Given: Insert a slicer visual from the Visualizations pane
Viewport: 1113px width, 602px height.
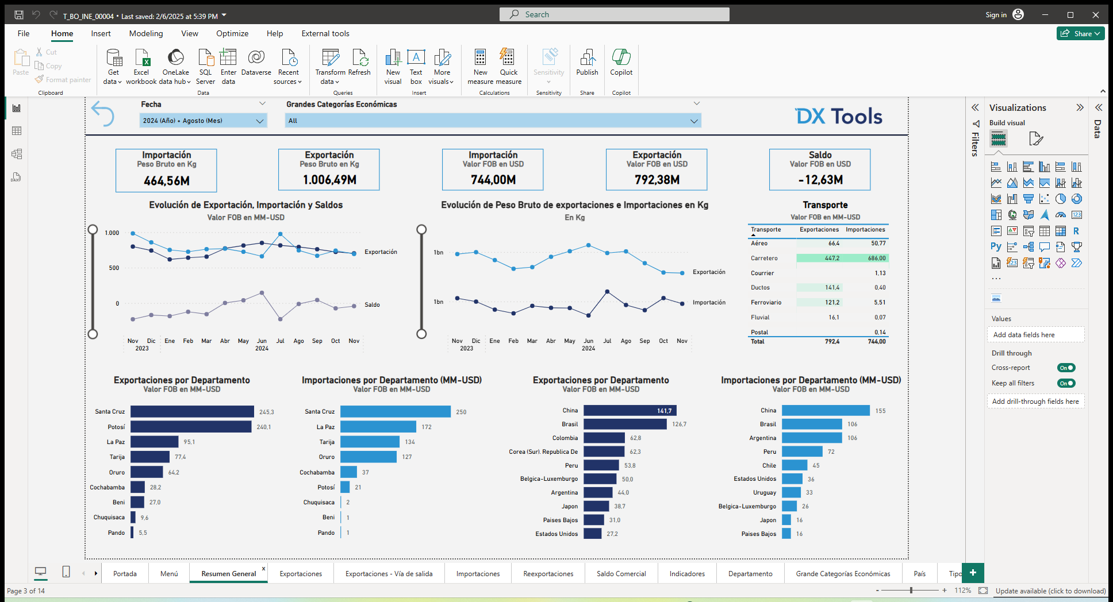Looking at the screenshot, I should pos(1028,231).
